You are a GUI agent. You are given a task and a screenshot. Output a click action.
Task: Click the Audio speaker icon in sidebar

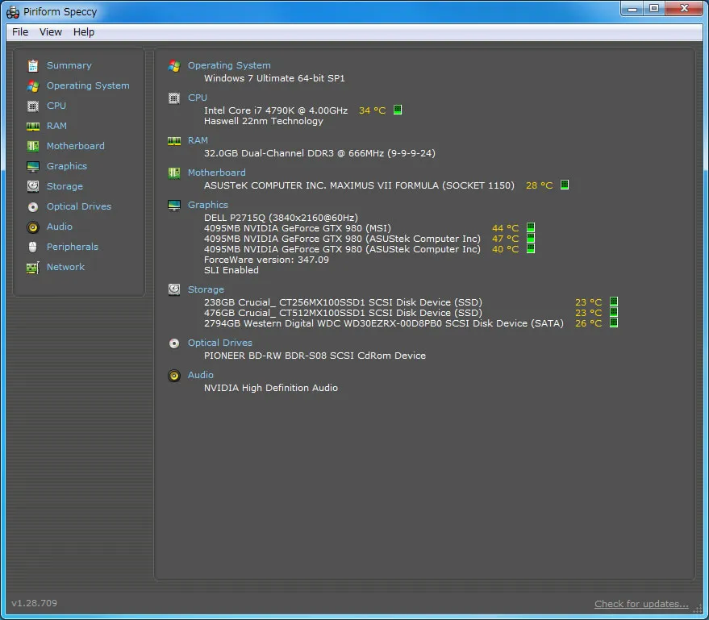coord(32,227)
